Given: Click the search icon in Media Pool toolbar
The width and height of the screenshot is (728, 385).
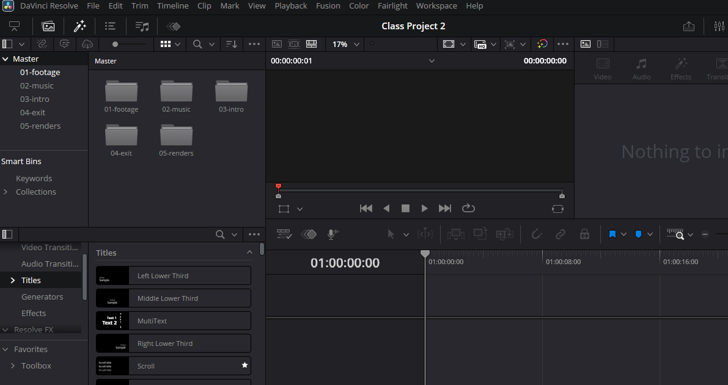Looking at the screenshot, I should 198,44.
